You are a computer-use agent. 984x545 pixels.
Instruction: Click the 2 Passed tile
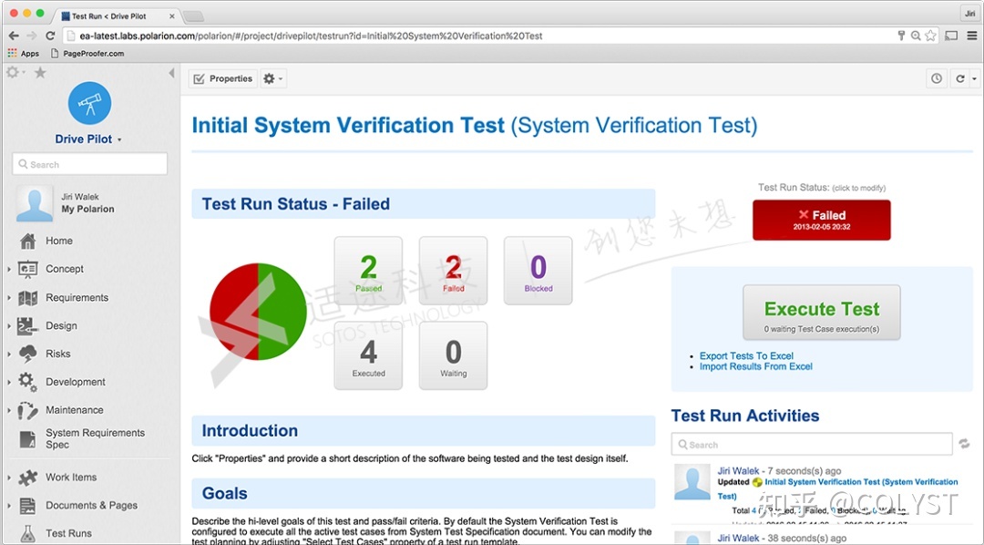368,271
